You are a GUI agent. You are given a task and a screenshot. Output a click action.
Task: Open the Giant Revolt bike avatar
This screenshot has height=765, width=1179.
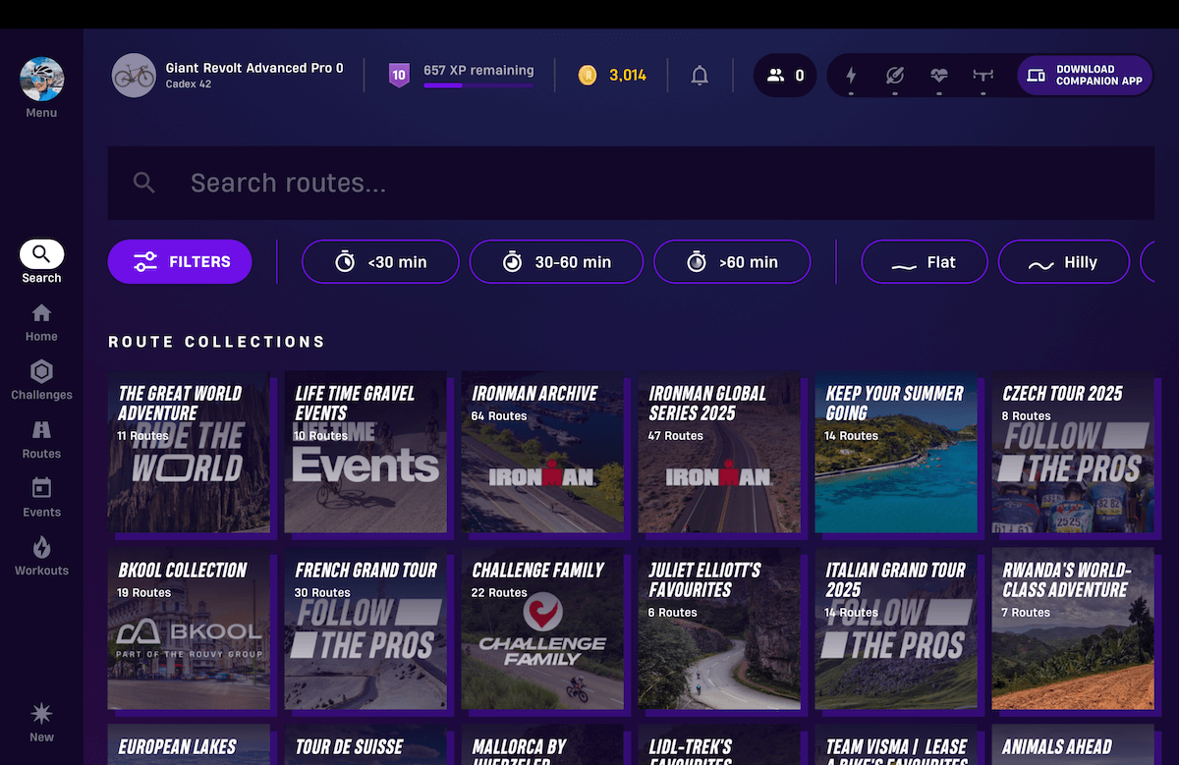point(134,76)
